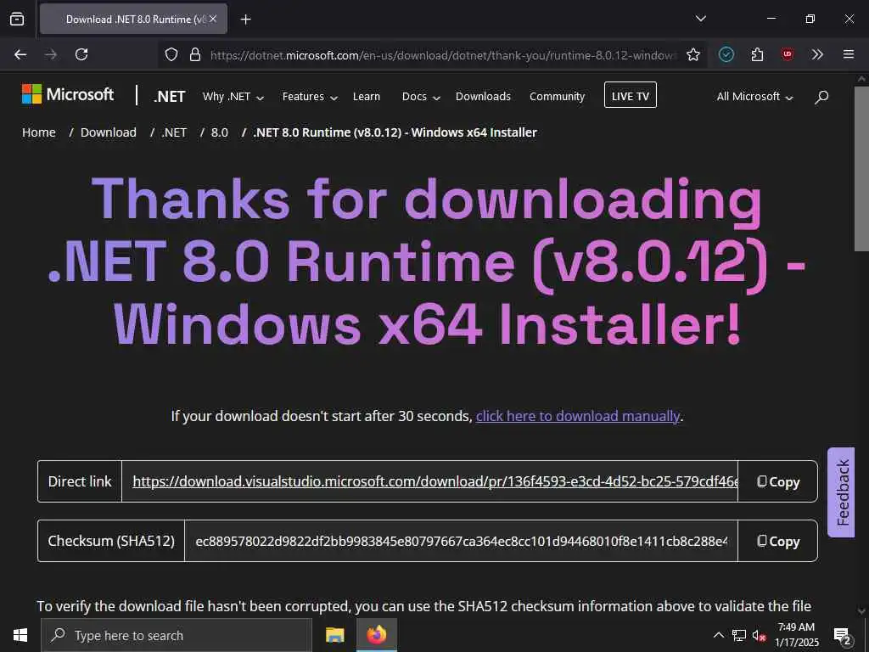This screenshot has width=869, height=652.
Task: Expand the Features menu
Action: tap(310, 97)
